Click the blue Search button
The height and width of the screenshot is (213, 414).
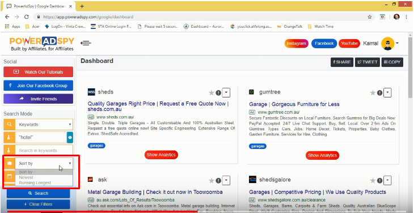tap(39, 193)
